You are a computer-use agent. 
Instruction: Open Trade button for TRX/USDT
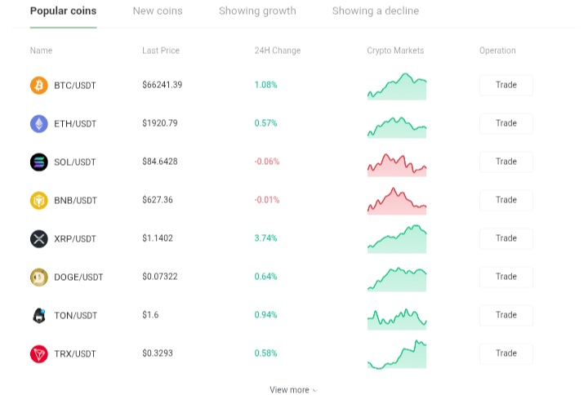pos(506,353)
